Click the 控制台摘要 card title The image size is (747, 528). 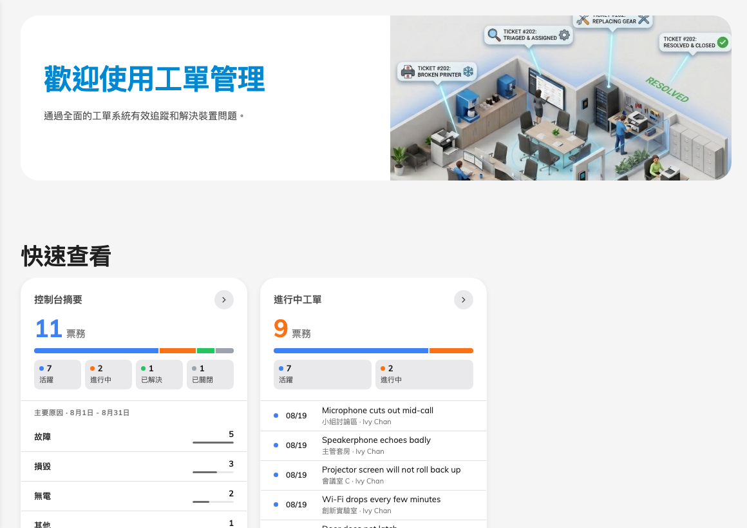(x=58, y=300)
